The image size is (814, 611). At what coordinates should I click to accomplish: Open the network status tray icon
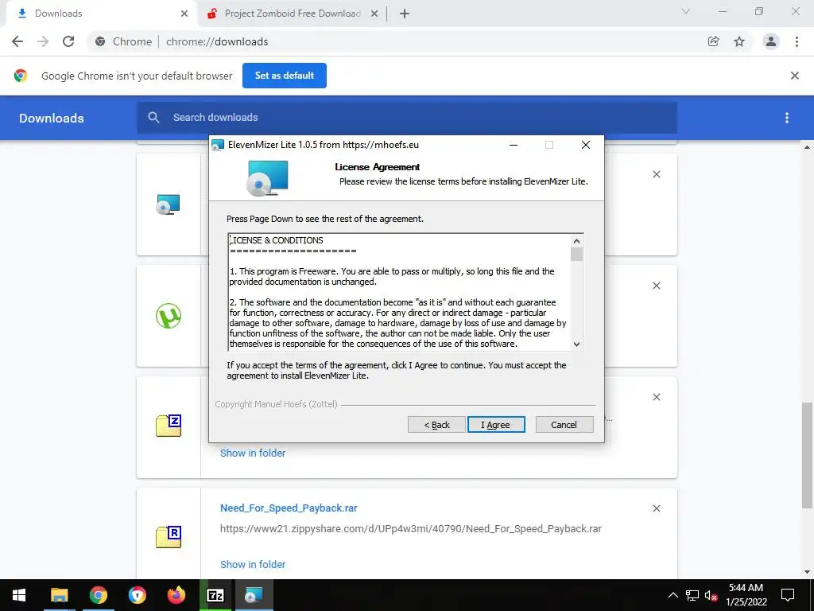(692, 595)
